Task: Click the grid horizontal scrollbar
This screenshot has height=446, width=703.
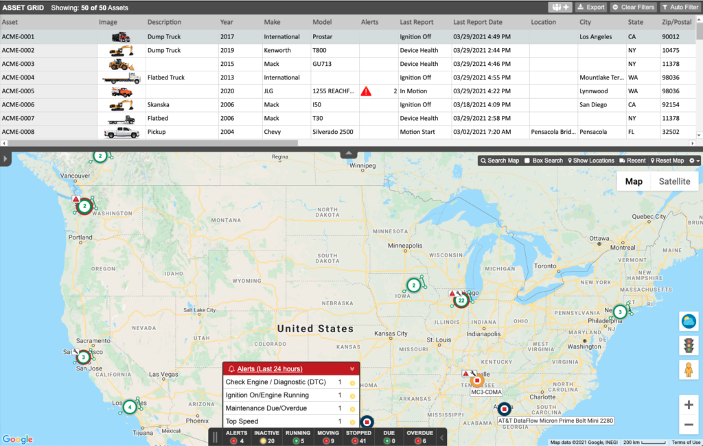Action: coord(152,143)
